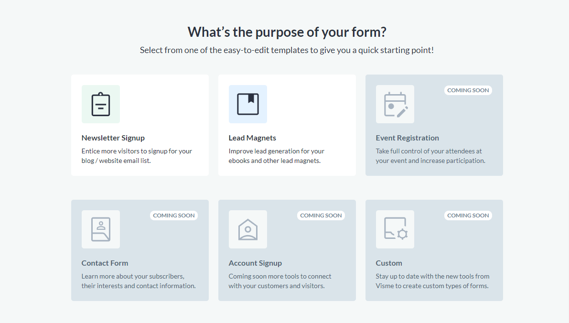Click the Custom form gear icon
The height and width of the screenshot is (323, 569).
tap(395, 229)
